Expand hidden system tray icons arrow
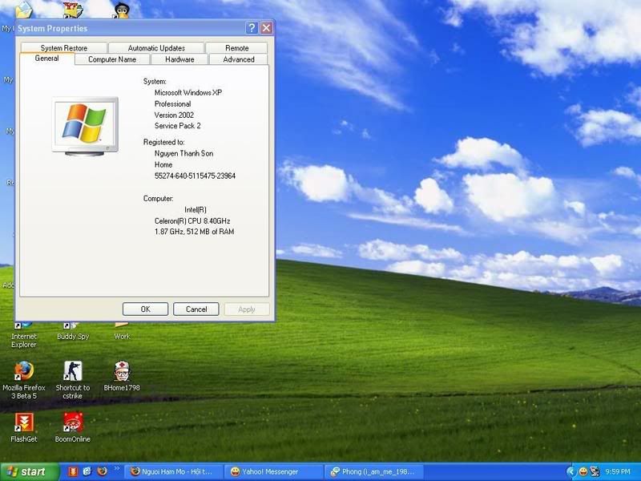 (x=571, y=472)
